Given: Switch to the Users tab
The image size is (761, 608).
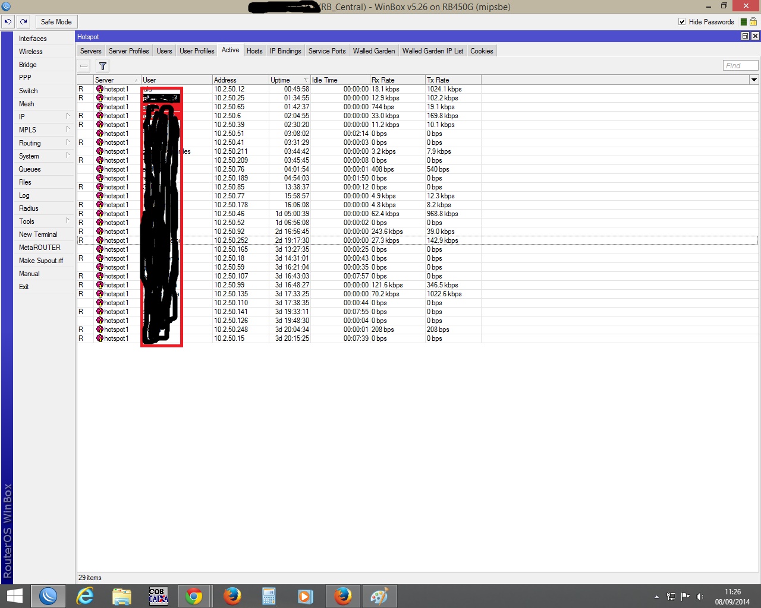Looking at the screenshot, I should coord(164,51).
